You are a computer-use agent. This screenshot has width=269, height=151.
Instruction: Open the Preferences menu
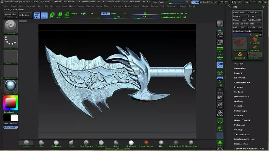(117, 6)
